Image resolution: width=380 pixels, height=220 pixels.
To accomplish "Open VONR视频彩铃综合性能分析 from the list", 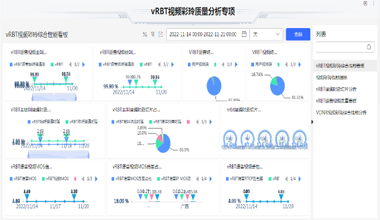I will 341,112.
